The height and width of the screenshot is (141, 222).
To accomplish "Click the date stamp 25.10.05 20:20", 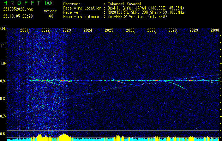I will coord(18,16).
